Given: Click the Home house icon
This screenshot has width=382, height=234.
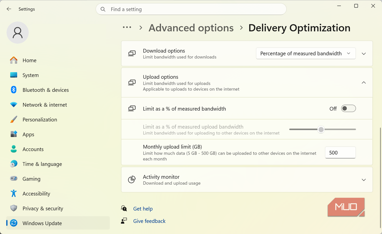Looking at the screenshot, I should pos(14,60).
